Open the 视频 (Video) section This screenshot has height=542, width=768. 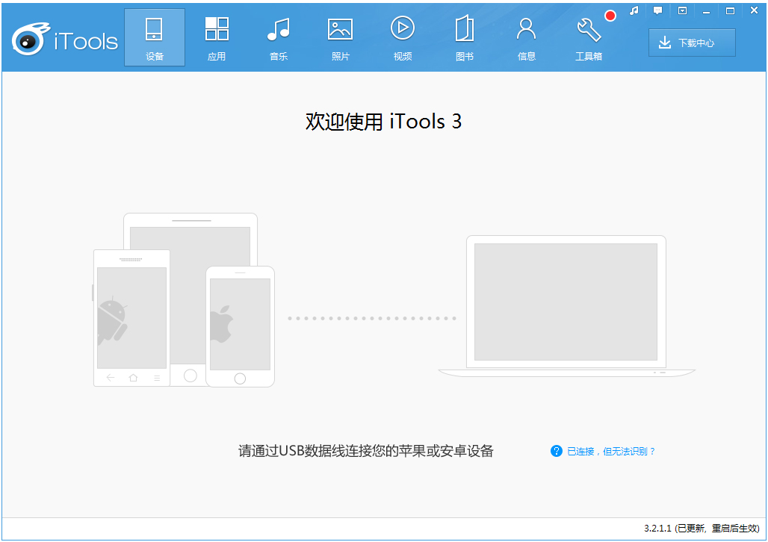(403, 38)
